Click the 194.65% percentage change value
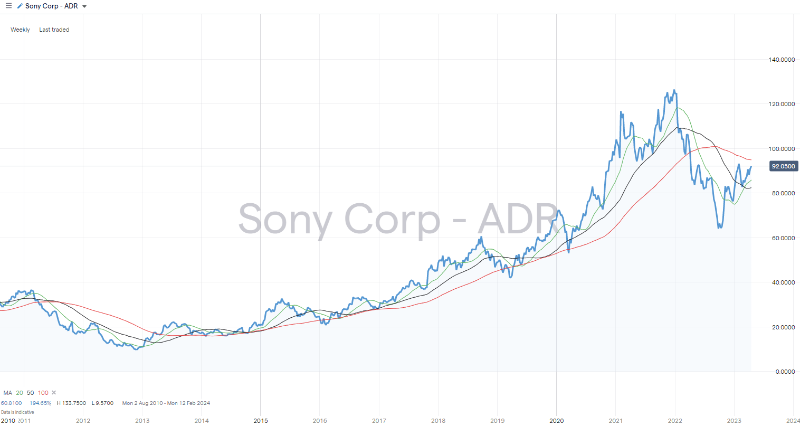The height and width of the screenshot is (426, 800). (x=40, y=403)
